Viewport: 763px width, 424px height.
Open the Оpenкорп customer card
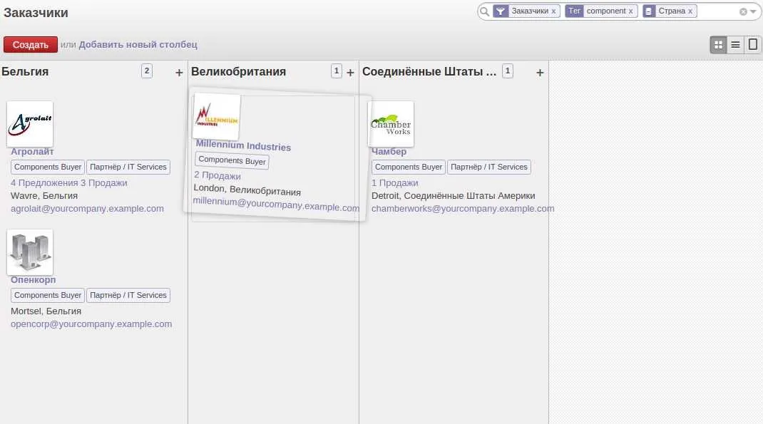pos(91,279)
